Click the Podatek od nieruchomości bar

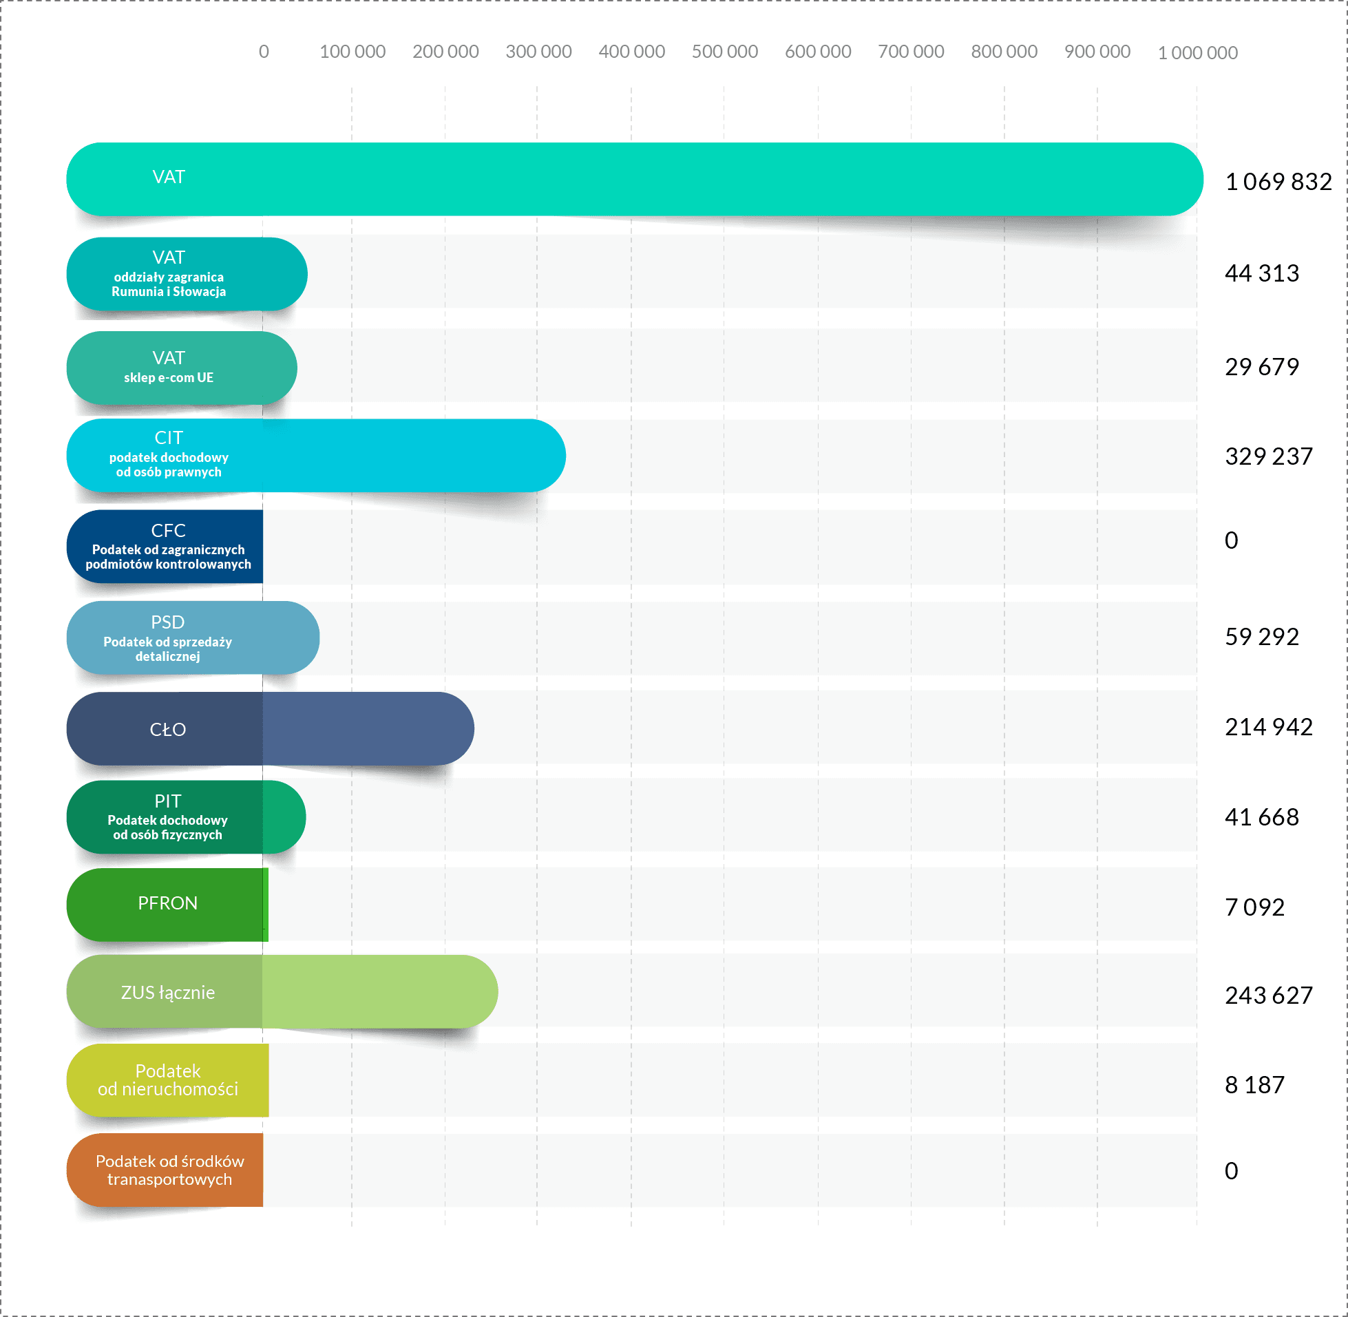[x=167, y=1079]
